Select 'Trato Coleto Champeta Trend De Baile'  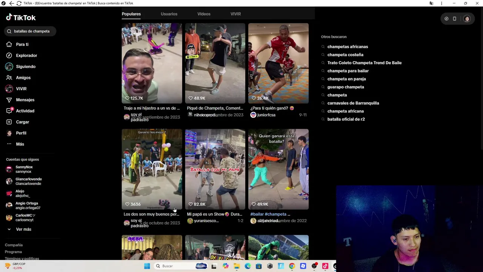pyautogui.click(x=365, y=63)
